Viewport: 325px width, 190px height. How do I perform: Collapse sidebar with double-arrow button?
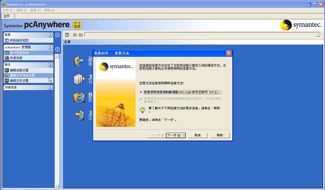58,35
